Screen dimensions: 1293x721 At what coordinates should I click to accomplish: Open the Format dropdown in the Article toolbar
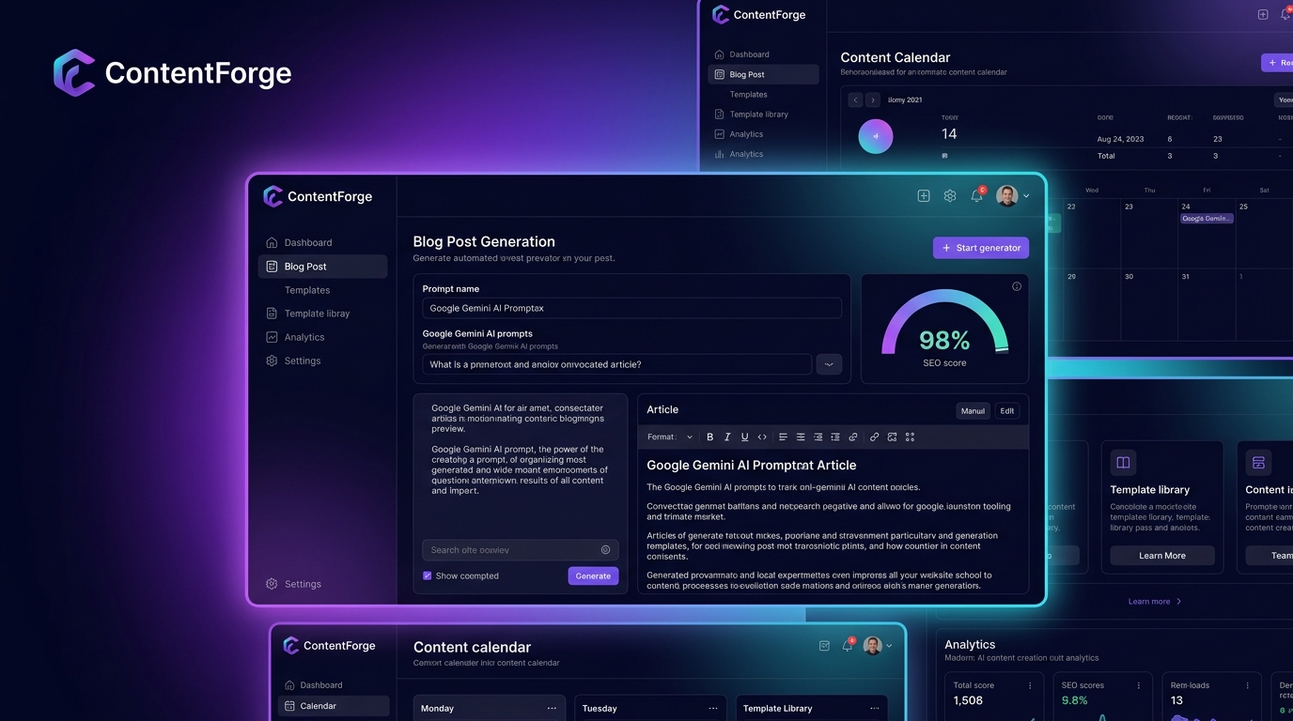[x=670, y=437]
